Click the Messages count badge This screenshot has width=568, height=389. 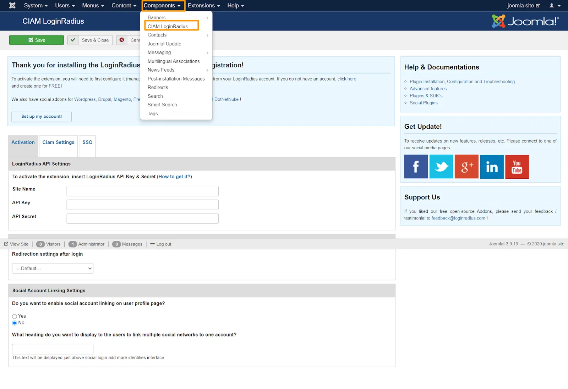pos(116,244)
